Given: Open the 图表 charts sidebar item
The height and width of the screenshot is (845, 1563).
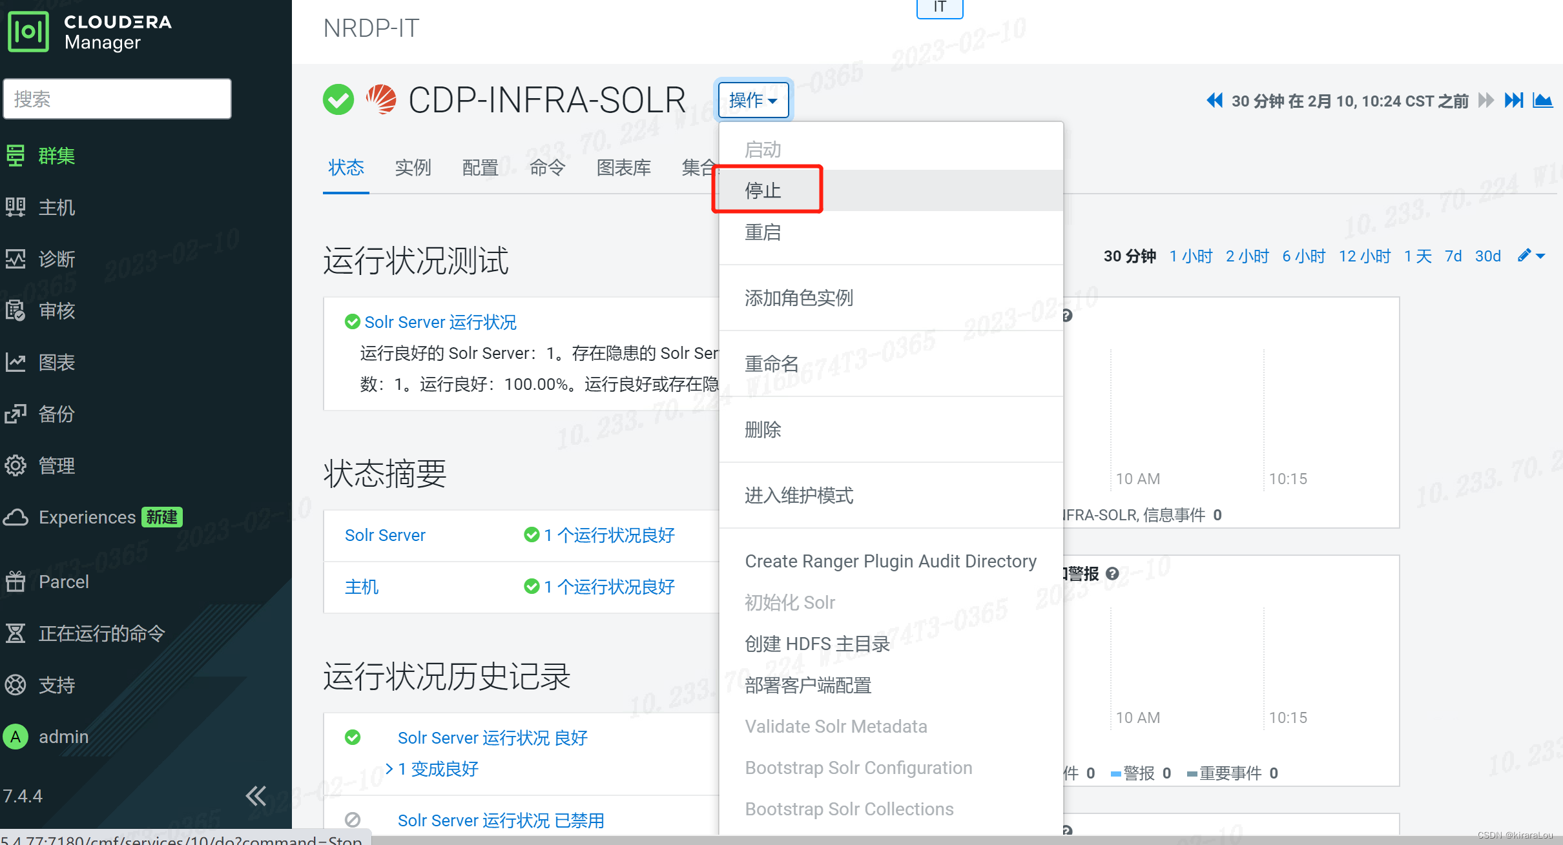Looking at the screenshot, I should pos(40,362).
